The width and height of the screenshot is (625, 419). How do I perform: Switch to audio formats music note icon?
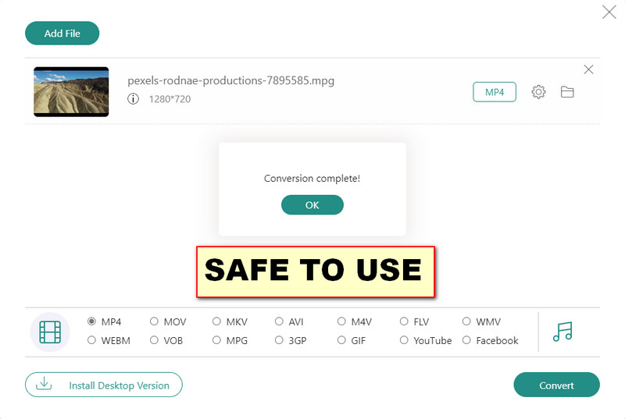pos(562,332)
